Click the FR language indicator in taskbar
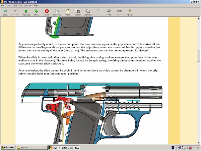 pos(173,148)
